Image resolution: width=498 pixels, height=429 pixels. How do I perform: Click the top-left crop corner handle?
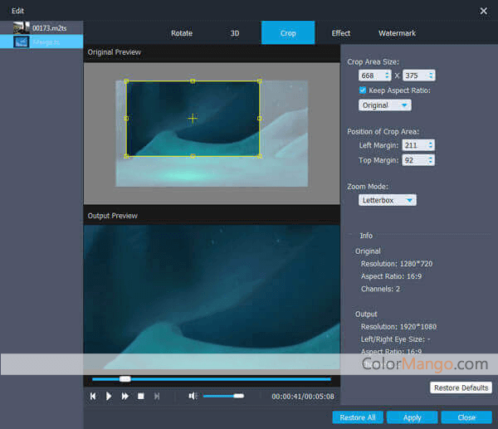(126, 81)
